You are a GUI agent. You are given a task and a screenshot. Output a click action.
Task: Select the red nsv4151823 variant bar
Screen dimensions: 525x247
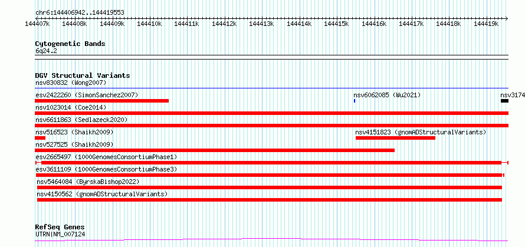(395, 138)
